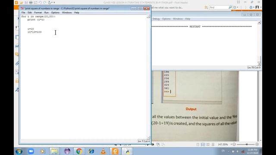Click the Foxit Reader home icon
The image size is (276, 155).
point(16,3)
